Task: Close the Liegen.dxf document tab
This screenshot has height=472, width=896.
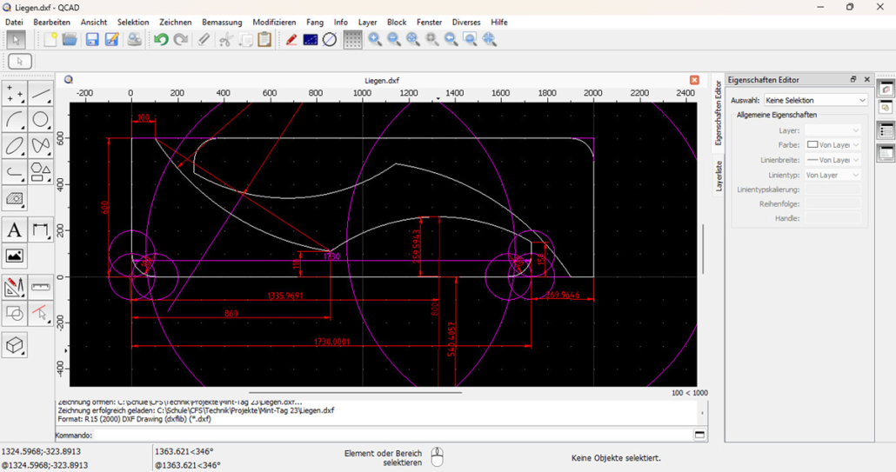Action: [694, 80]
